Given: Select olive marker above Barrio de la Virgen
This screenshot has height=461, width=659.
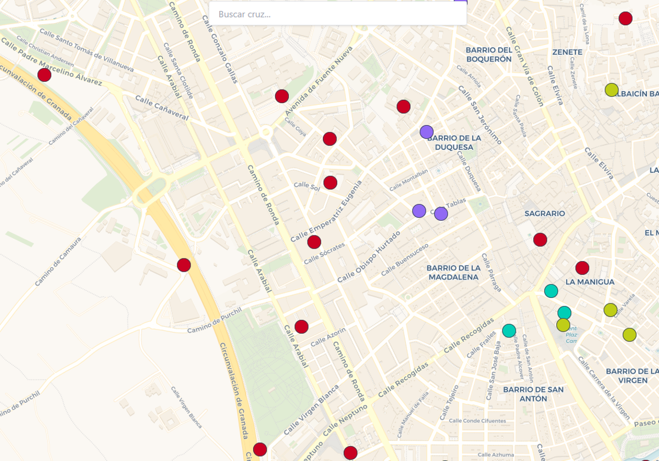Looking at the screenshot, I should coord(629,334).
